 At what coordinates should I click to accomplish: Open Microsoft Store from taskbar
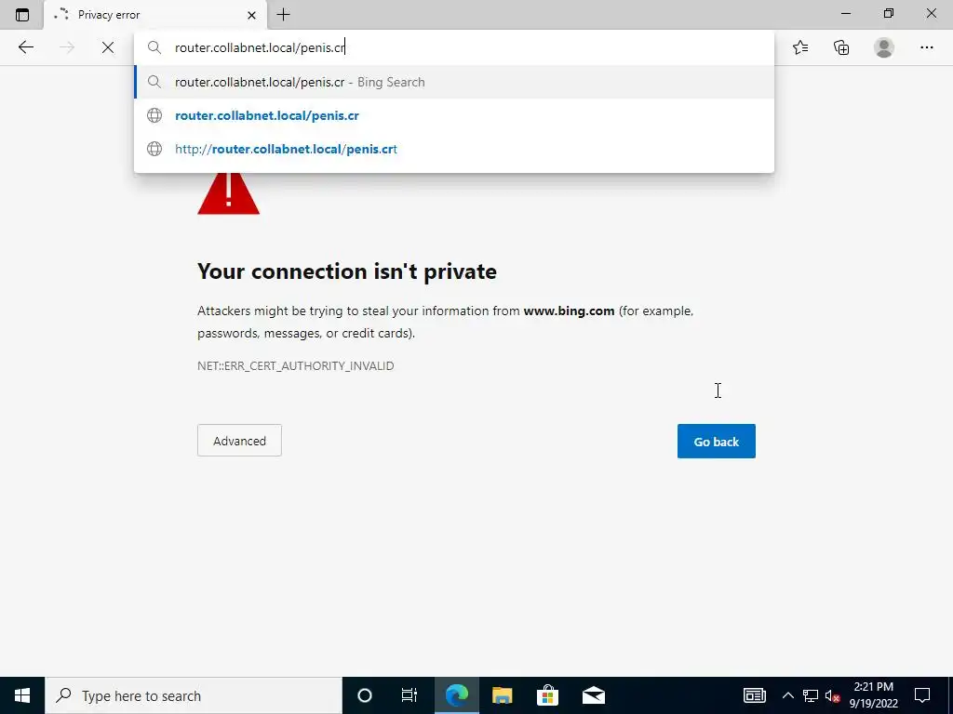pyautogui.click(x=547, y=695)
